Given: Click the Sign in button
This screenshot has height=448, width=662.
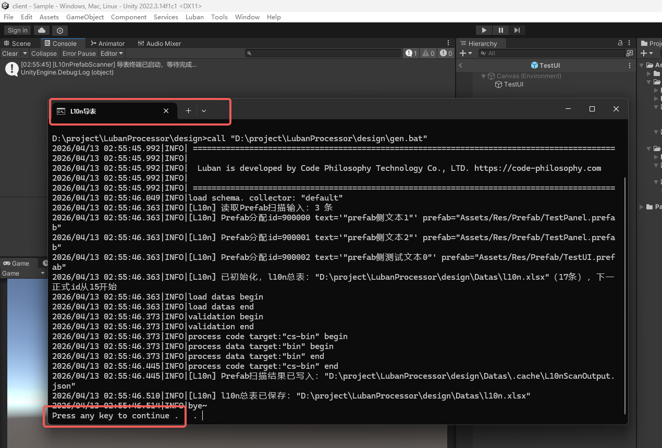Looking at the screenshot, I should [18, 31].
